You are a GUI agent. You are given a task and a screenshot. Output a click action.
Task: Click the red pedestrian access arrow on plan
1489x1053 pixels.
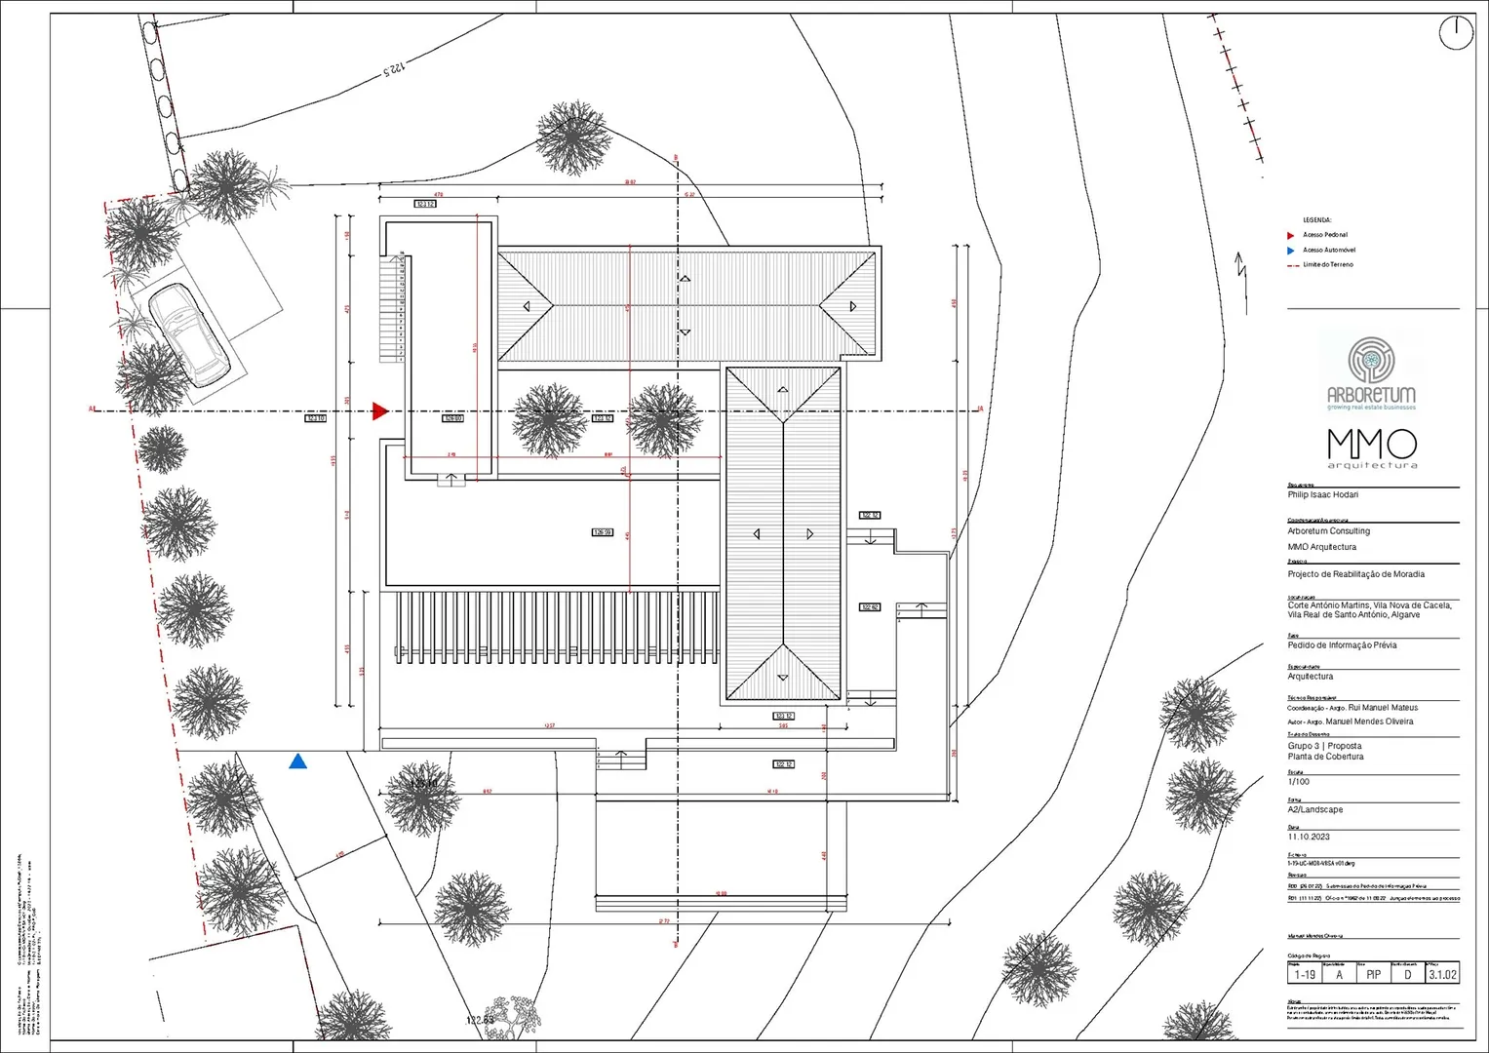[x=380, y=411]
